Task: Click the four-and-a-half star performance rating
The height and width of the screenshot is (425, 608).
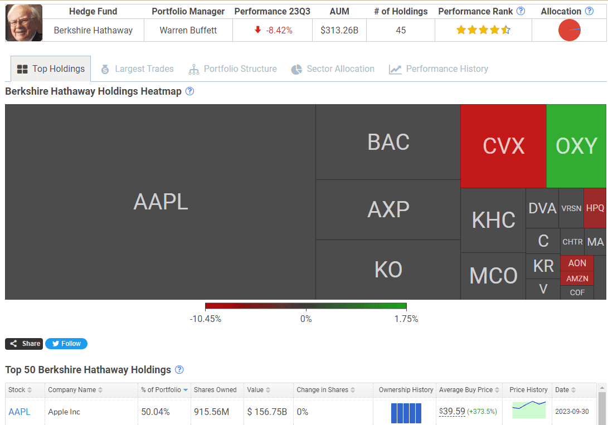Action: [483, 30]
